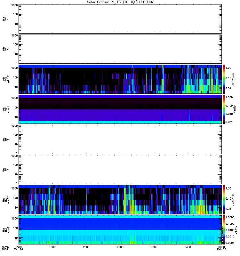Image resolution: width=240 pixels, height=256 pixels.
Task: Click the 'thc fbk edc12' axis label
Action: pyautogui.click(x=6, y=199)
